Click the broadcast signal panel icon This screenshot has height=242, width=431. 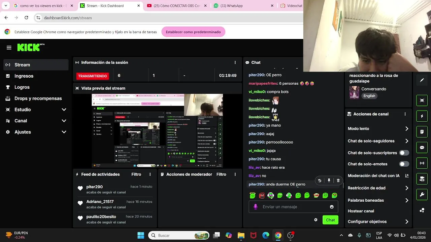[x=422, y=163]
